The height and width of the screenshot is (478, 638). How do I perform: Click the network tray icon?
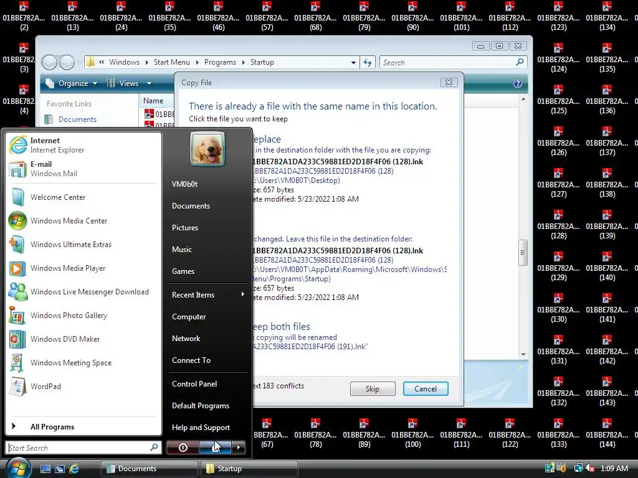(578, 468)
